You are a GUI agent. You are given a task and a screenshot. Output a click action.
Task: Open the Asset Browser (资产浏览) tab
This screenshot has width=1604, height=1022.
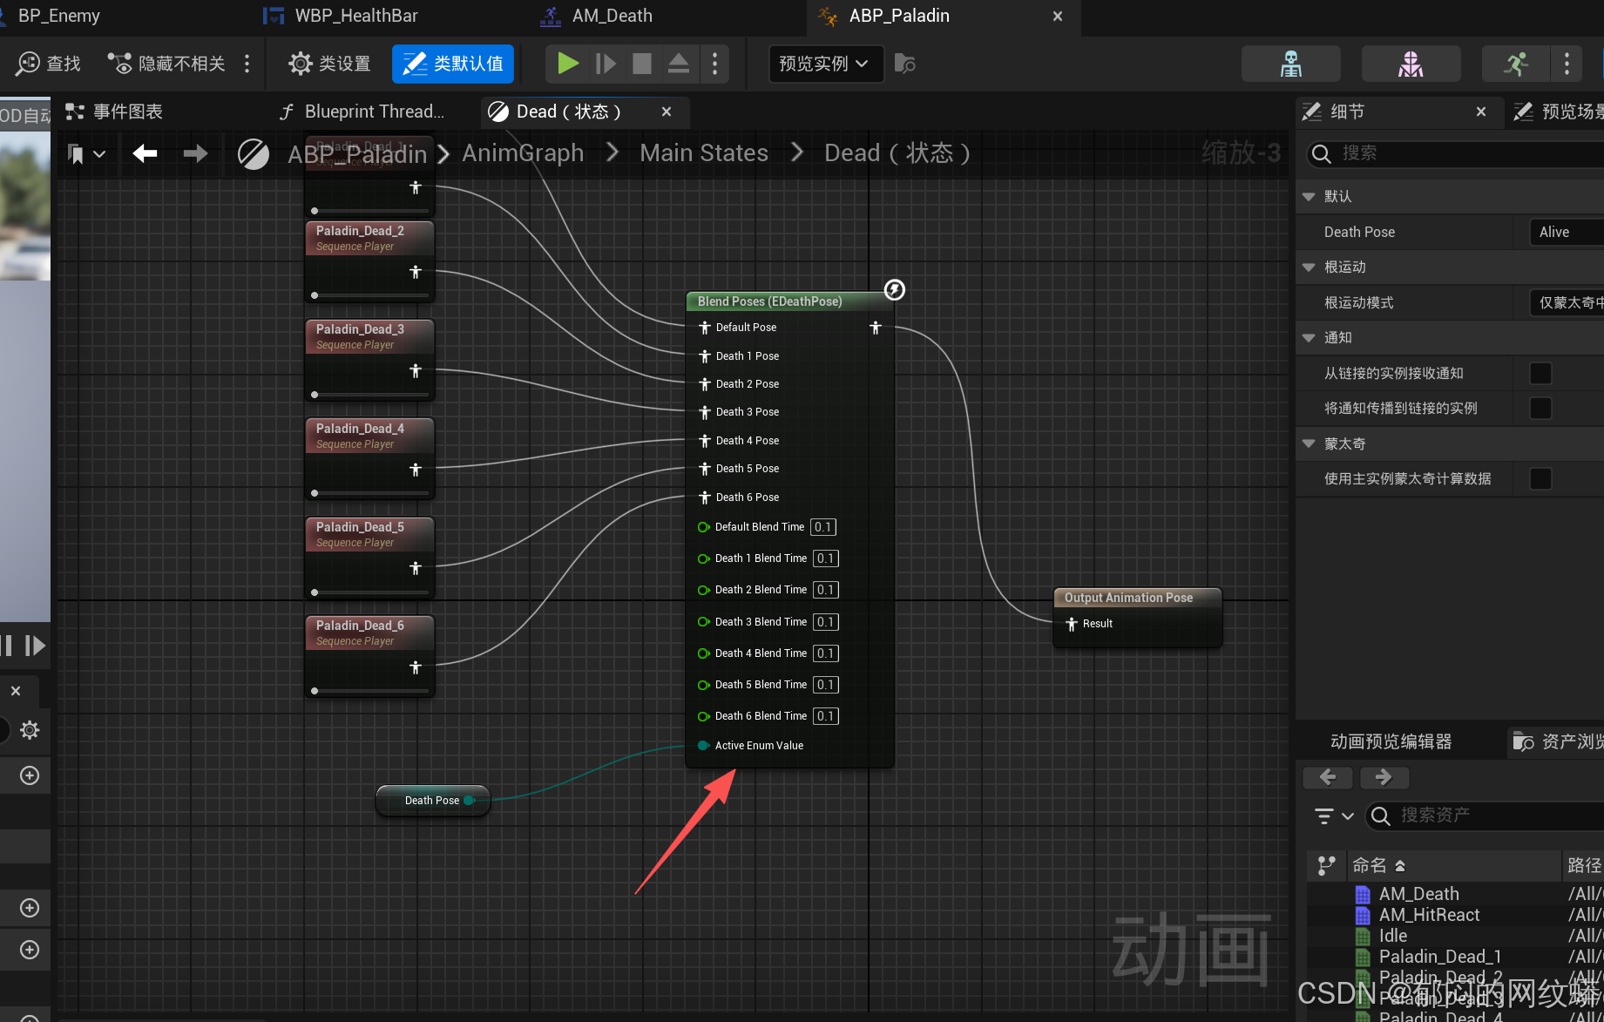(x=1558, y=741)
